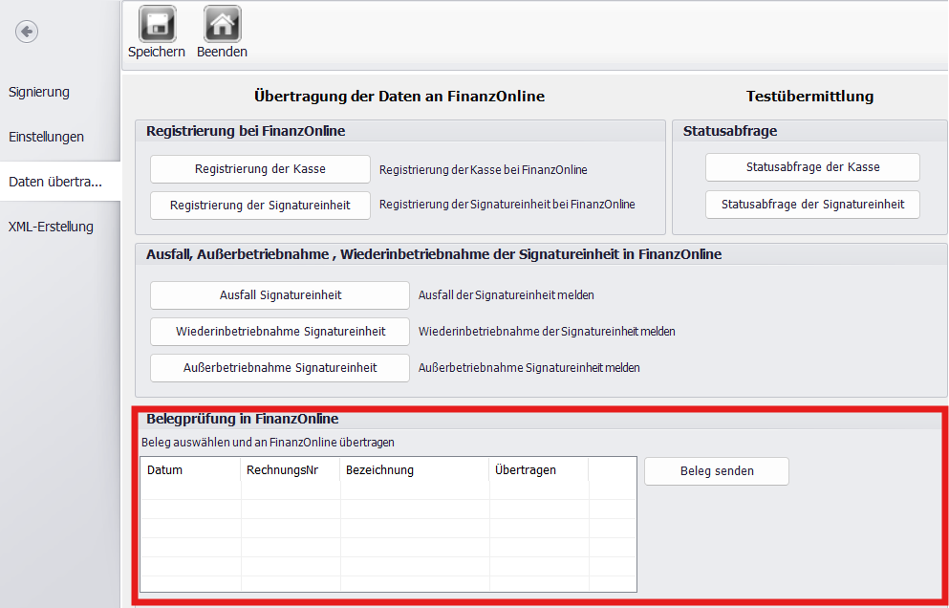This screenshot has width=949, height=608.
Task: Click Außerbetriebnahme Signatureinheit button
Action: [280, 368]
